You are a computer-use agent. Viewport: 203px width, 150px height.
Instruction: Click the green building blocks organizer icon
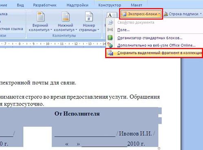click(110, 38)
